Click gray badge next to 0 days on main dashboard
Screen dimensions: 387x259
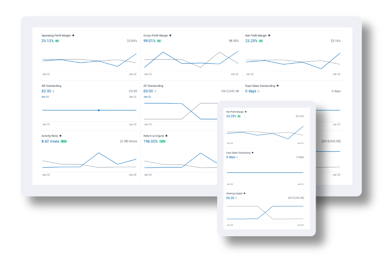258,91
